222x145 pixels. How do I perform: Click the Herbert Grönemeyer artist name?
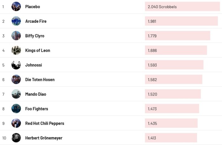click(x=44, y=138)
